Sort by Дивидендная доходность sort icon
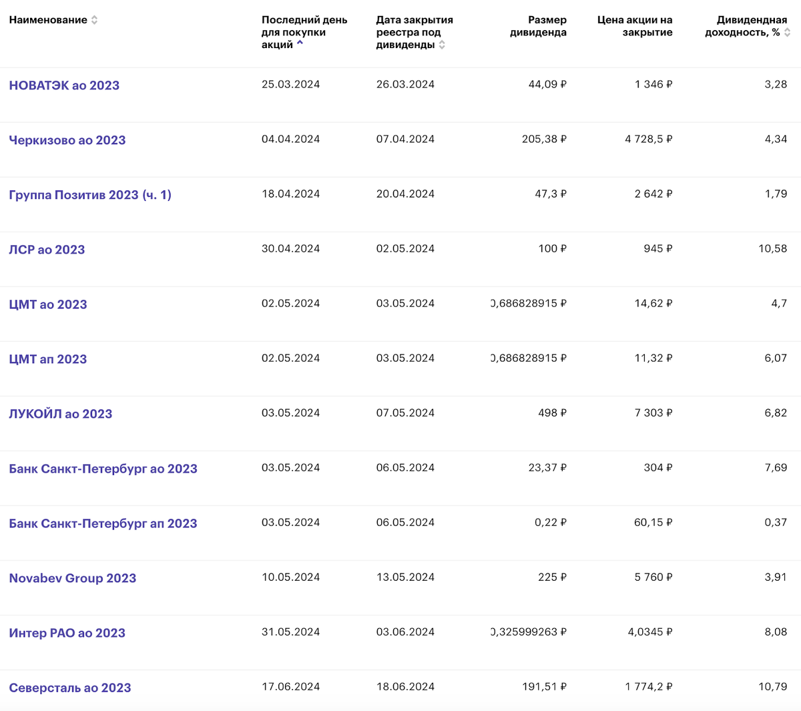 [787, 32]
